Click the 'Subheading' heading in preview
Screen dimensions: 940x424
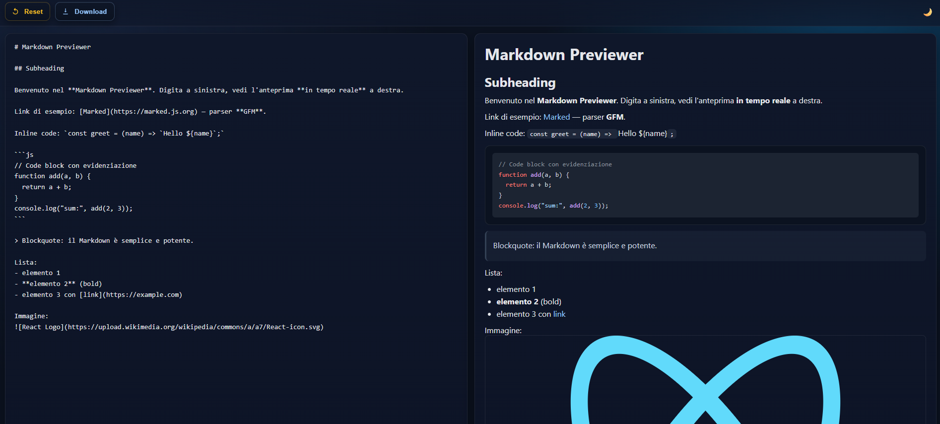[520, 82]
